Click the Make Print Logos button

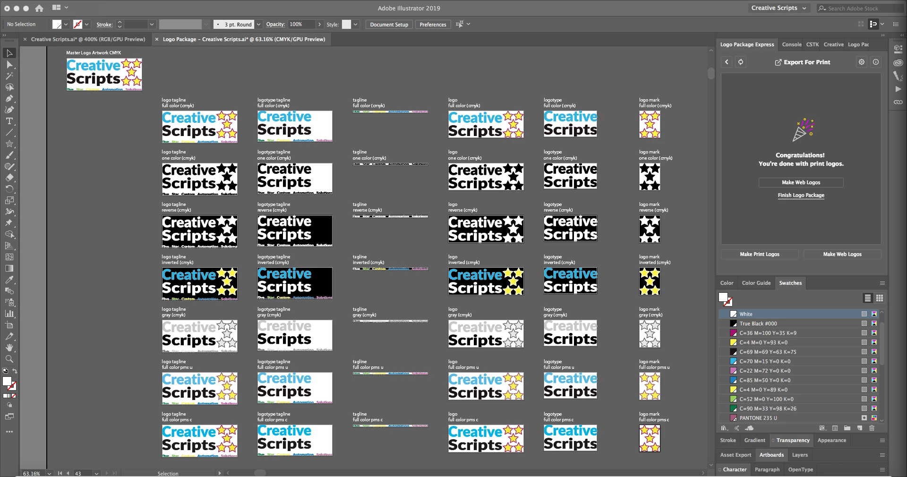(760, 254)
